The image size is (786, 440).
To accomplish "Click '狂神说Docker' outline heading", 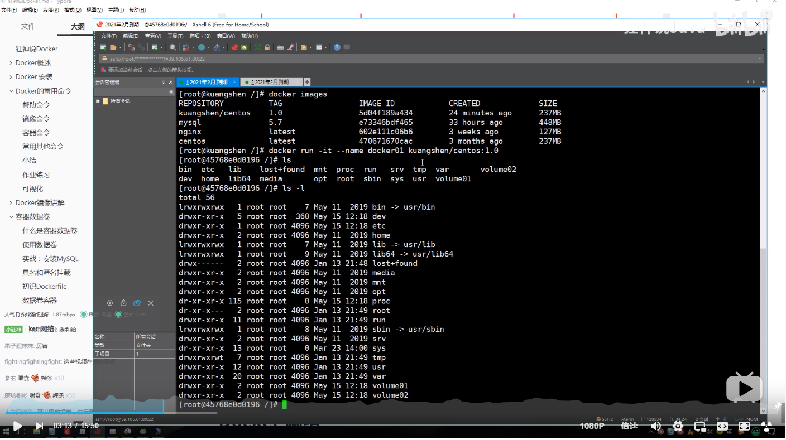I will coord(36,49).
